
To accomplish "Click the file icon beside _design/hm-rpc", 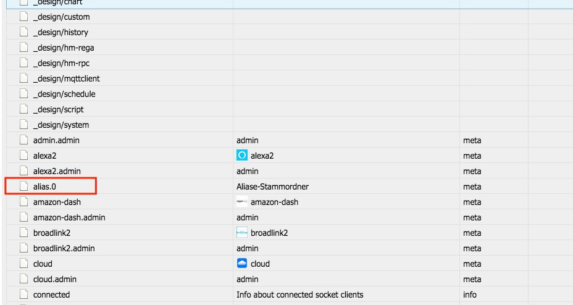I will pyautogui.click(x=23, y=63).
